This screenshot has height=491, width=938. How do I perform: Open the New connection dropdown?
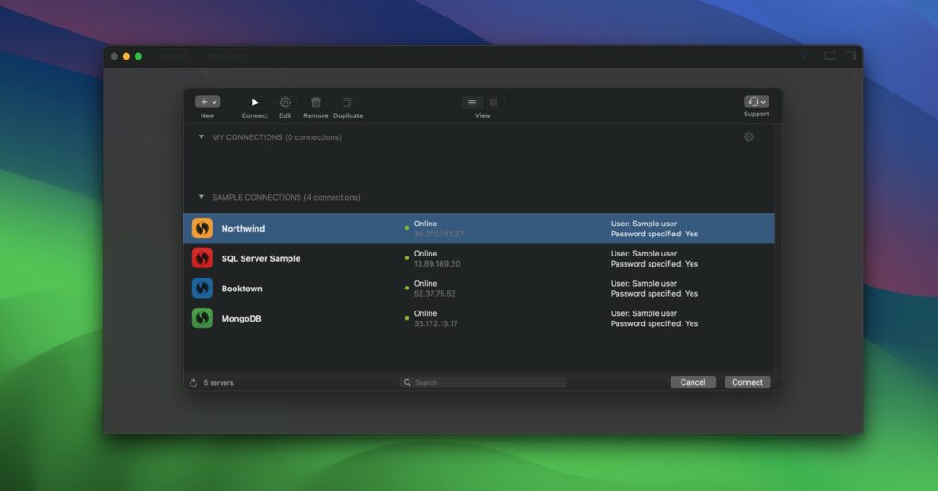[208, 102]
